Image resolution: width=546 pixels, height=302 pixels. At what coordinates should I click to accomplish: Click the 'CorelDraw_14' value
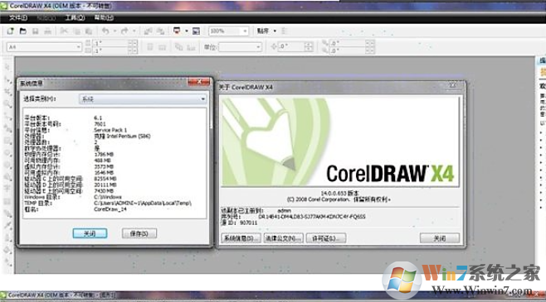click(110, 209)
